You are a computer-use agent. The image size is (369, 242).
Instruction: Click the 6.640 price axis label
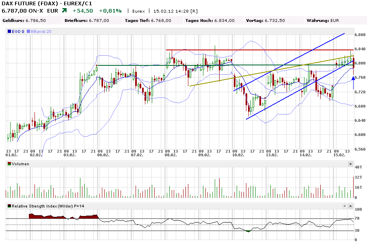click(360, 120)
